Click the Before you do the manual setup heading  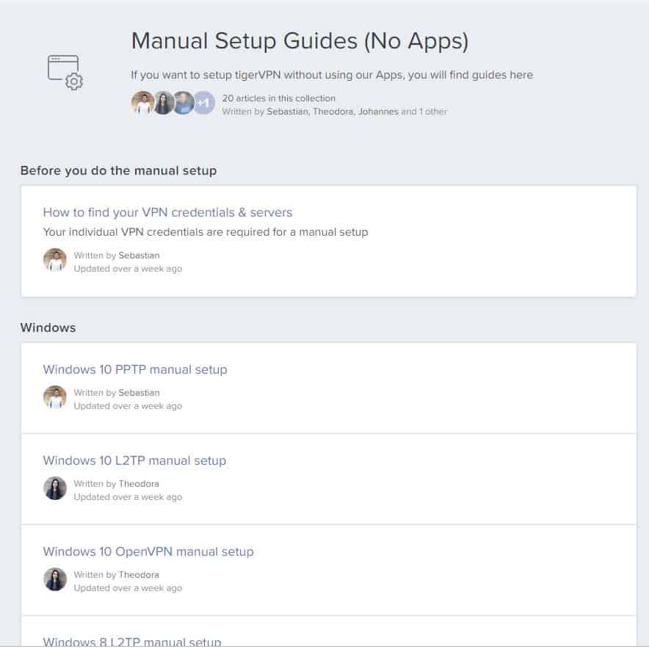click(x=118, y=171)
